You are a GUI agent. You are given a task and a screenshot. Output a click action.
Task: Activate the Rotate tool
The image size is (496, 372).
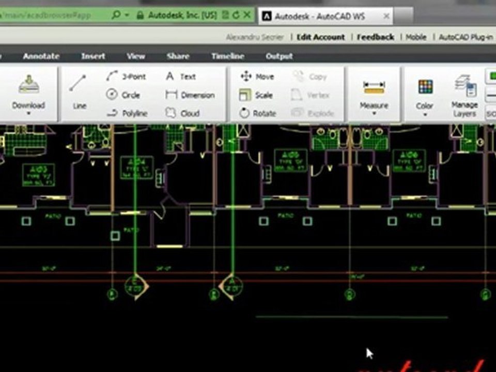tap(258, 113)
